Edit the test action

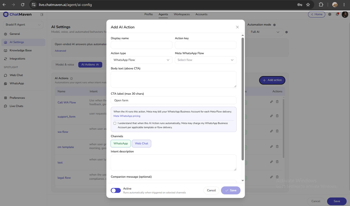[271, 162]
